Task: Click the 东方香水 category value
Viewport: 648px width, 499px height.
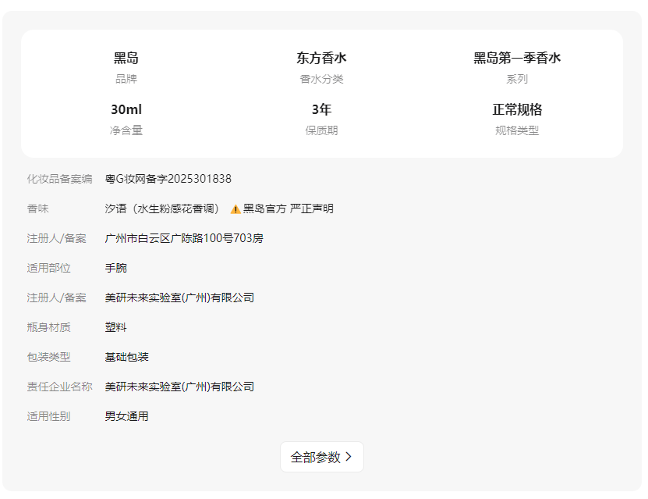Action: click(321, 58)
